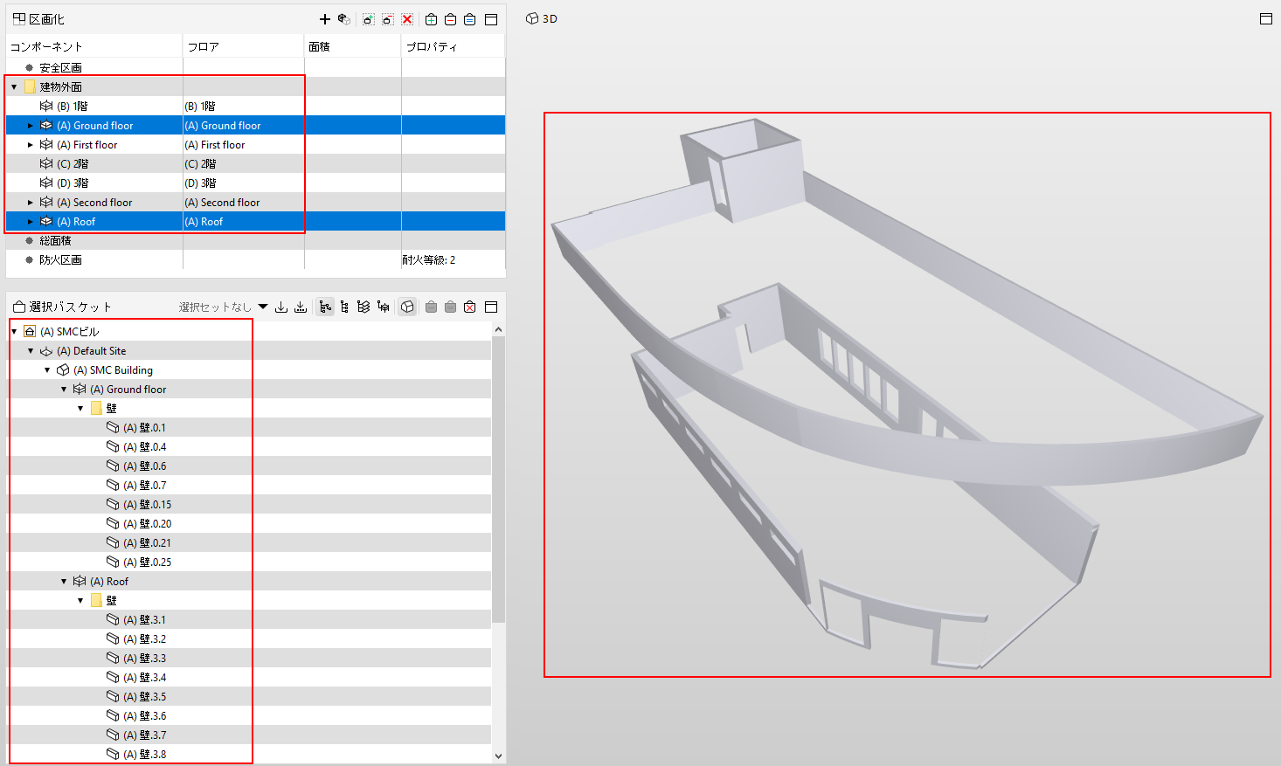Click the フロア column header
This screenshot has height=766, width=1281.
(244, 46)
